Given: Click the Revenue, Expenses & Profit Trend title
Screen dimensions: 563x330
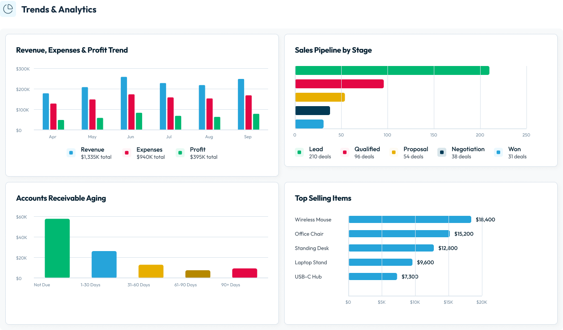Looking at the screenshot, I should pos(72,50).
